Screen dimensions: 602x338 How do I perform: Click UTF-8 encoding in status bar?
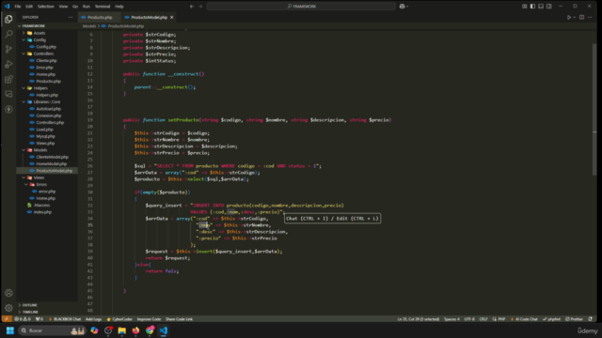click(469, 319)
